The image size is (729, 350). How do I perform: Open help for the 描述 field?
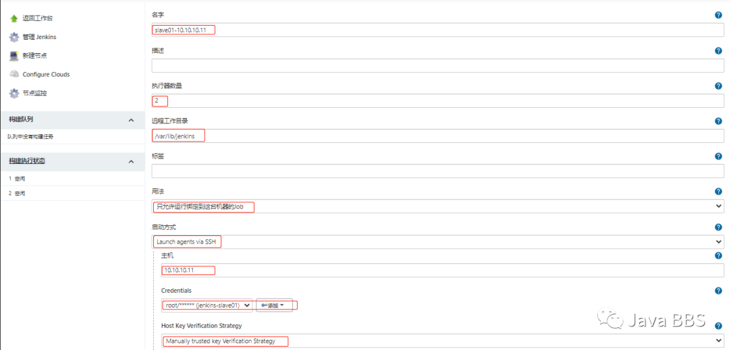pyautogui.click(x=718, y=51)
